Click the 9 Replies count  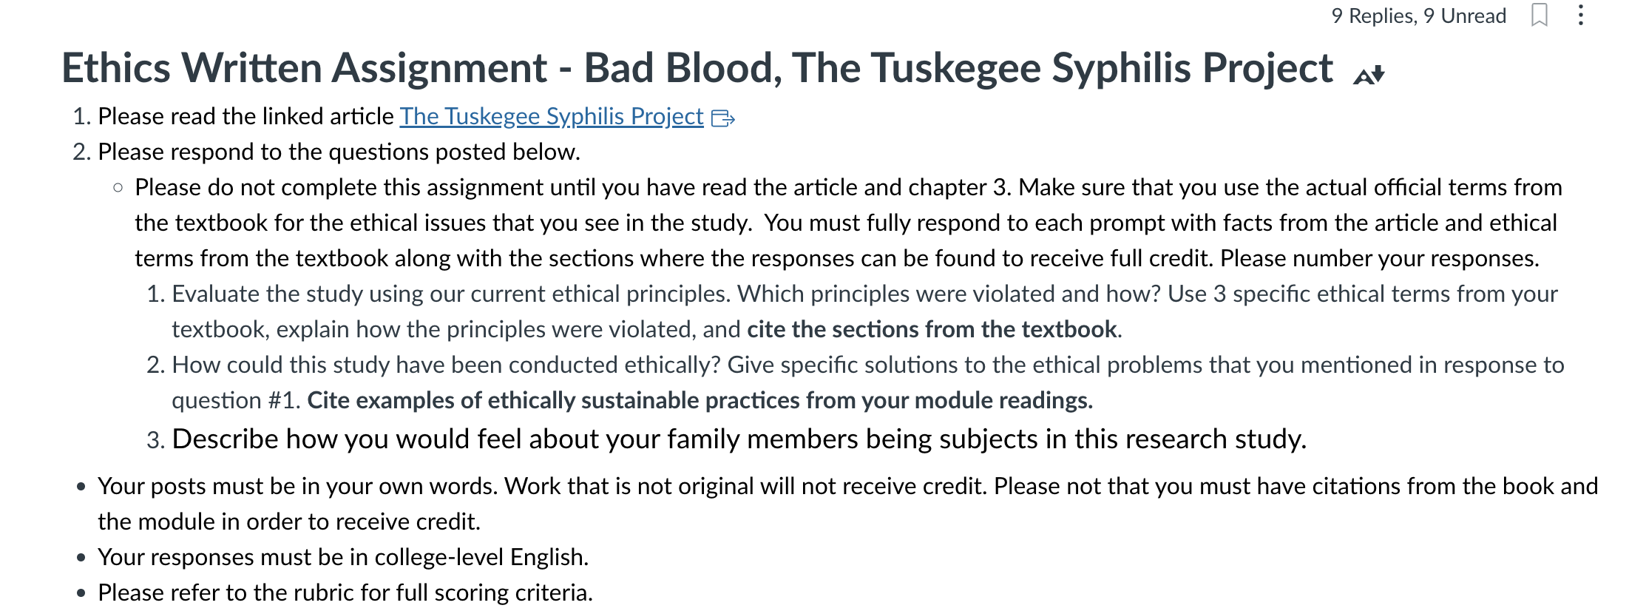click(1374, 16)
